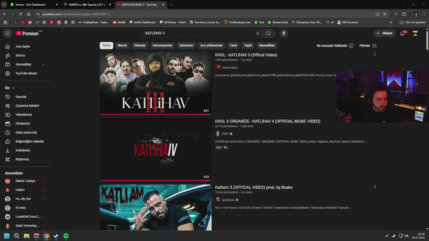Open YouTube Music in sidebar
Viewport: 429px width, 241px height.
pyautogui.click(x=25, y=73)
